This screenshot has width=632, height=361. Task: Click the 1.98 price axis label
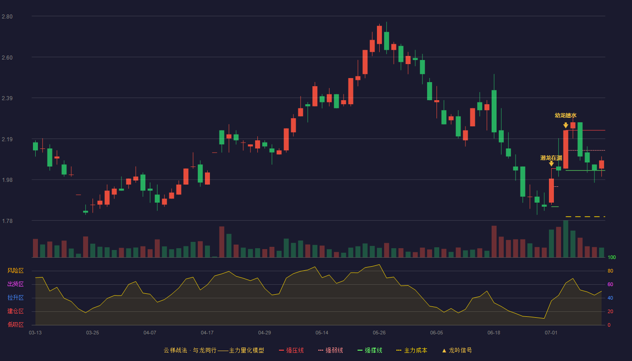[7, 180]
